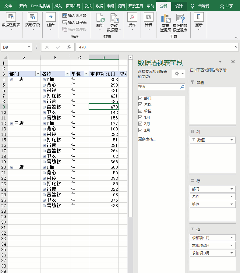Click the 刷新 refresh icon
This screenshot has width=240, height=273.
(100, 18)
